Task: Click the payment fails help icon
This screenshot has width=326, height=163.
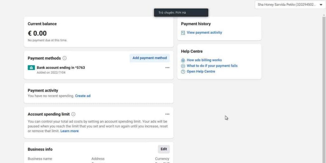Action: coord(183,66)
